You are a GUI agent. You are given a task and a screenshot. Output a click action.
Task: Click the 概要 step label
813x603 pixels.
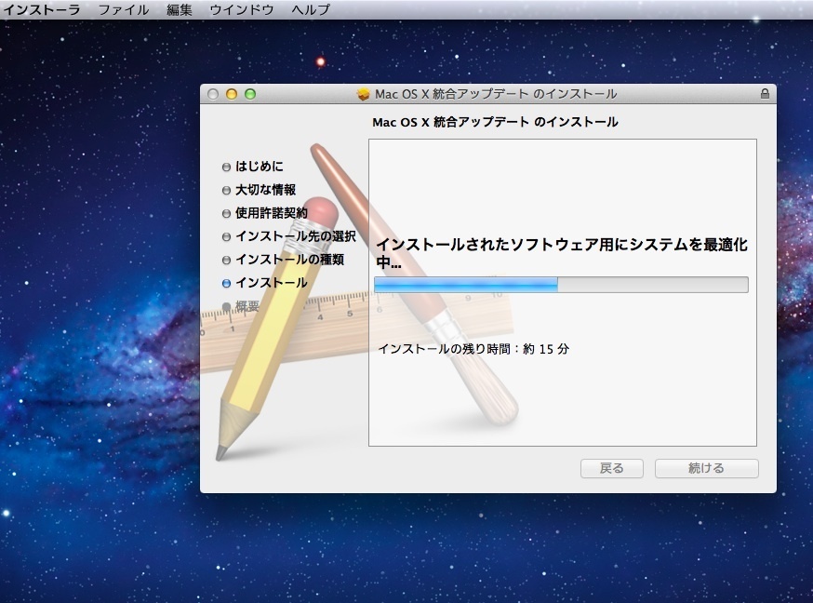pos(247,306)
